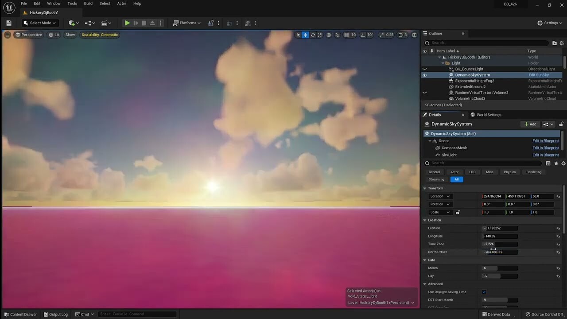The height and width of the screenshot is (319, 567).
Task: Open the Outliner settings gear icon
Action: [562, 43]
